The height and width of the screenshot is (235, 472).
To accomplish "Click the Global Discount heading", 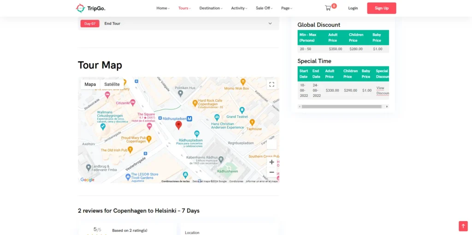I will pyautogui.click(x=319, y=25).
